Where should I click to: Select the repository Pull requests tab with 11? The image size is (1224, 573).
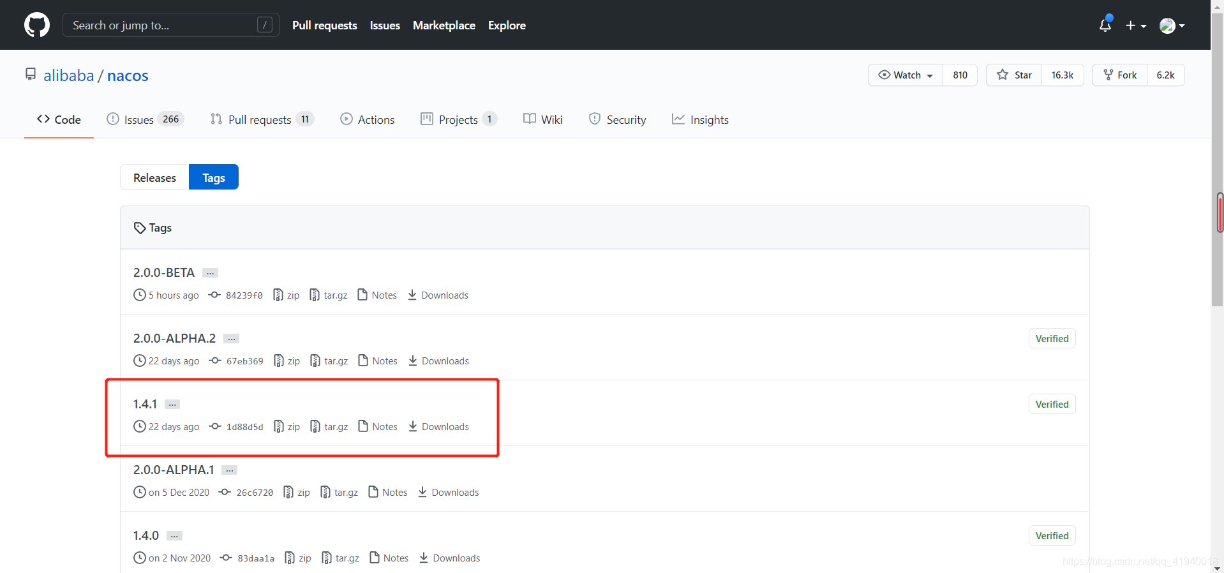(262, 119)
